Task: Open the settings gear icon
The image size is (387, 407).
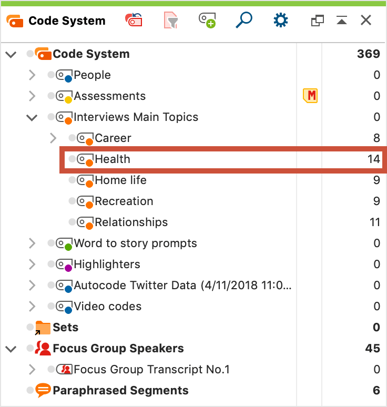Action: pyautogui.click(x=281, y=20)
